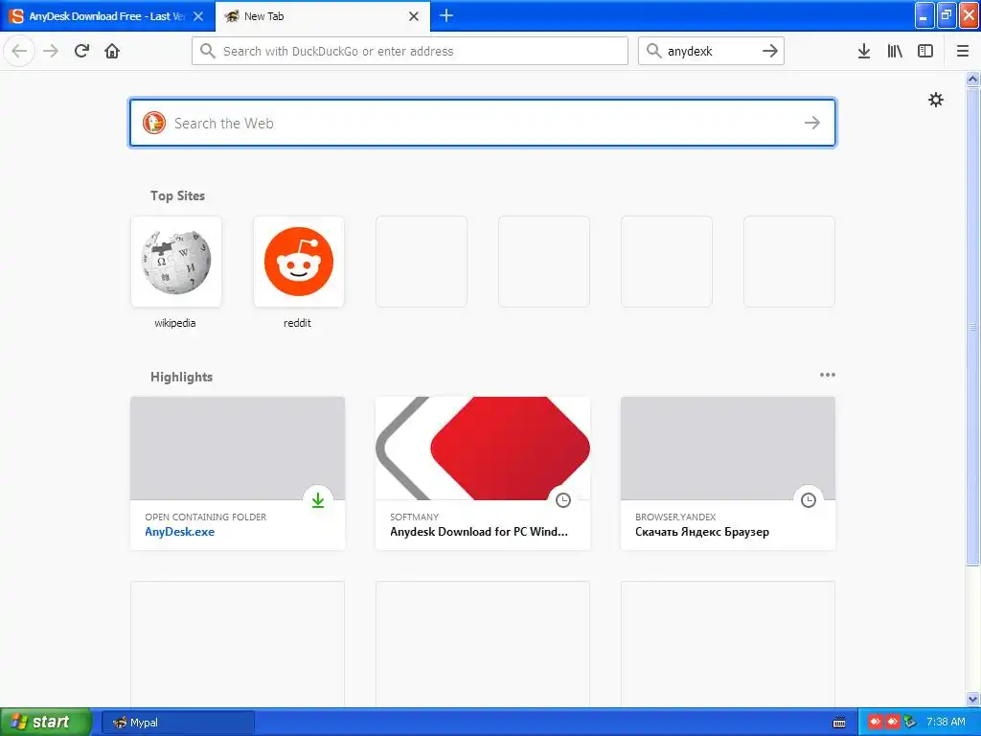This screenshot has height=736, width=981.
Task: Minimize the browser window
Action: [924, 15]
